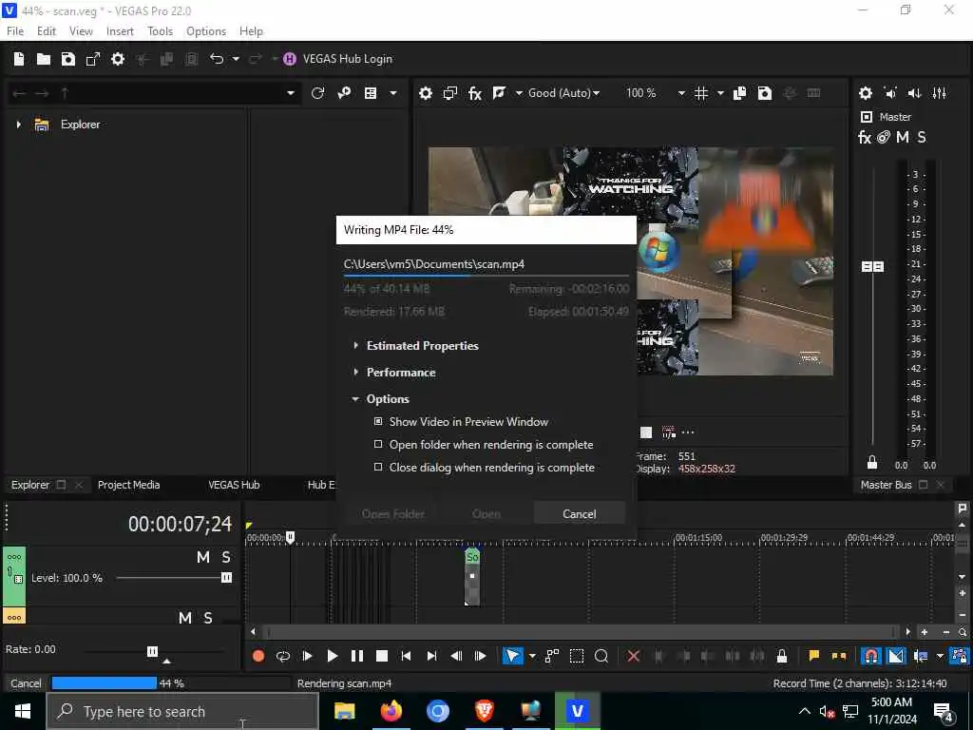
Task: Click the Pause button
Action: [357, 656]
